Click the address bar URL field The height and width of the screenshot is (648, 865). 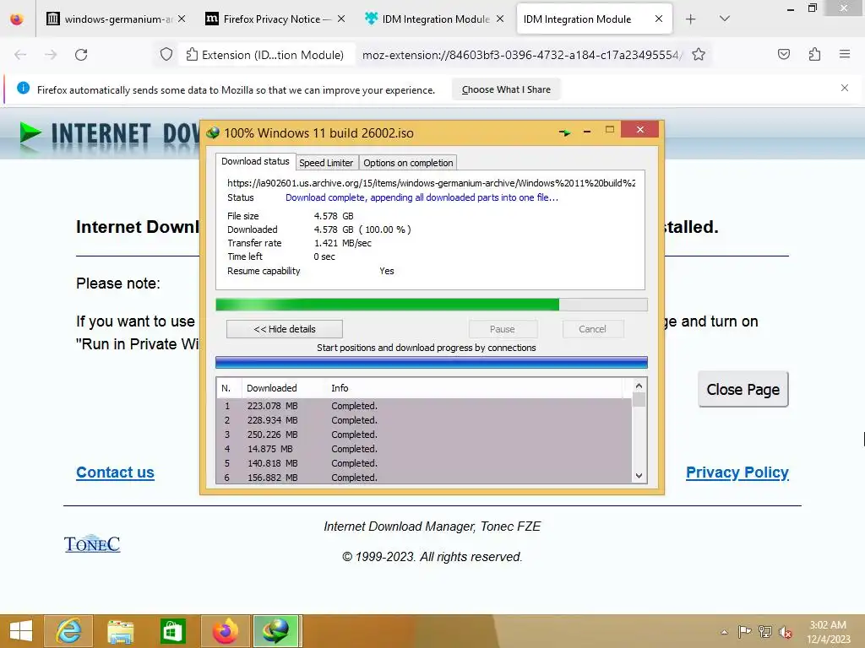click(x=521, y=55)
